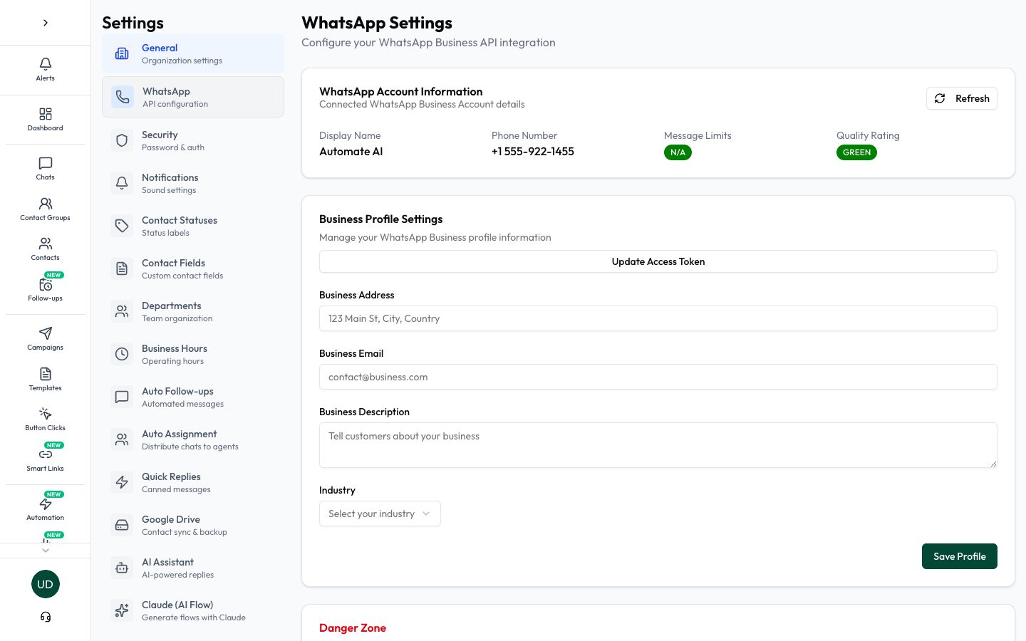Image resolution: width=1026 pixels, height=641 pixels.
Task: Select WhatsApp API configuration
Action: (x=193, y=97)
